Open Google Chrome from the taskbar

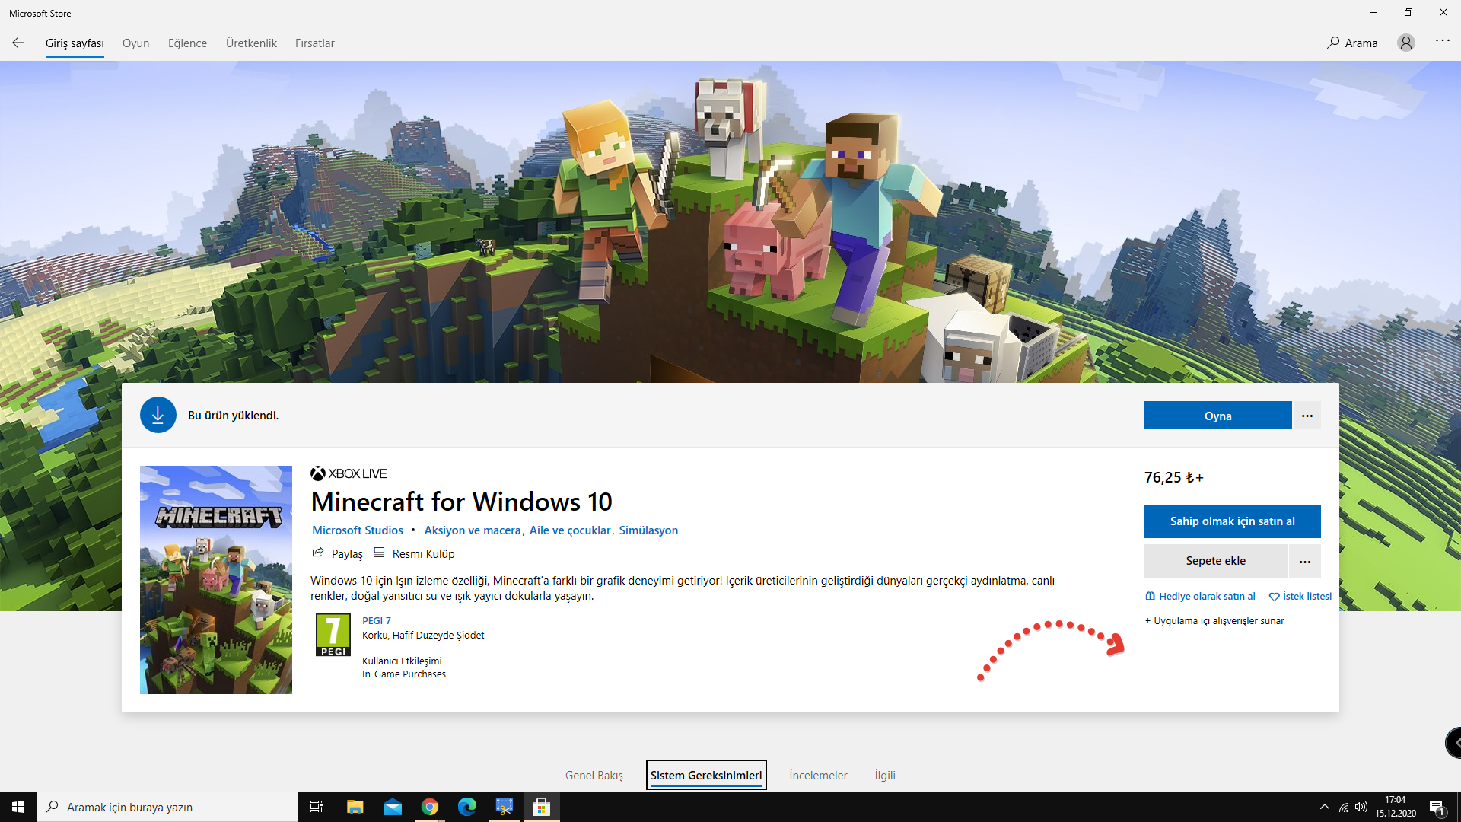coord(430,807)
